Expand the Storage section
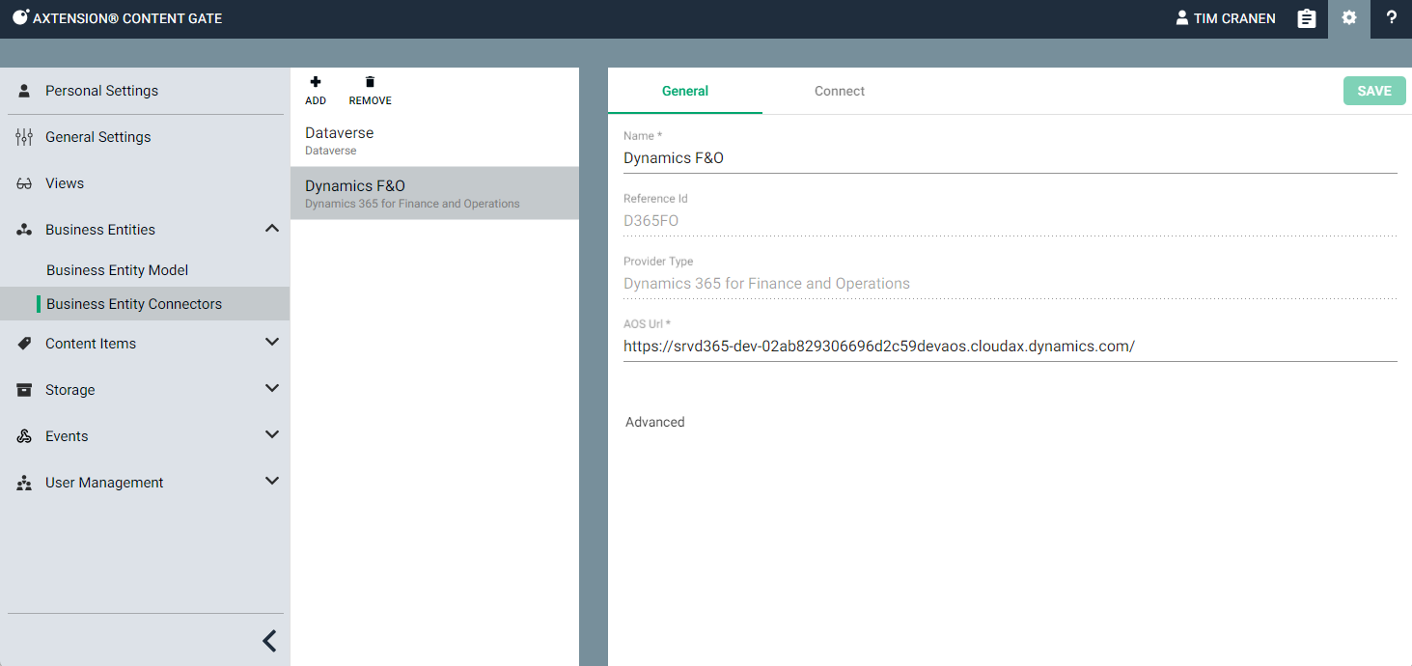The width and height of the screenshot is (1412, 666). 272,389
